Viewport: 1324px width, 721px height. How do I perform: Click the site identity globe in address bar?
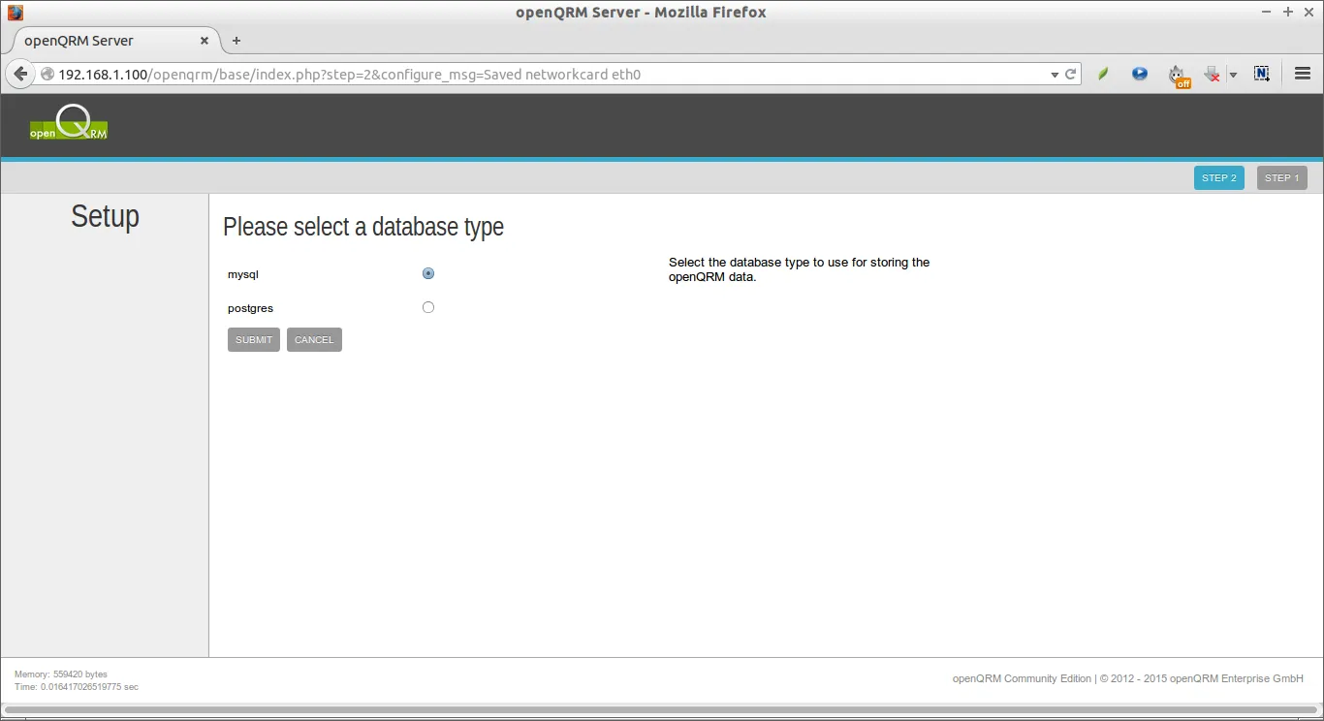(x=47, y=74)
